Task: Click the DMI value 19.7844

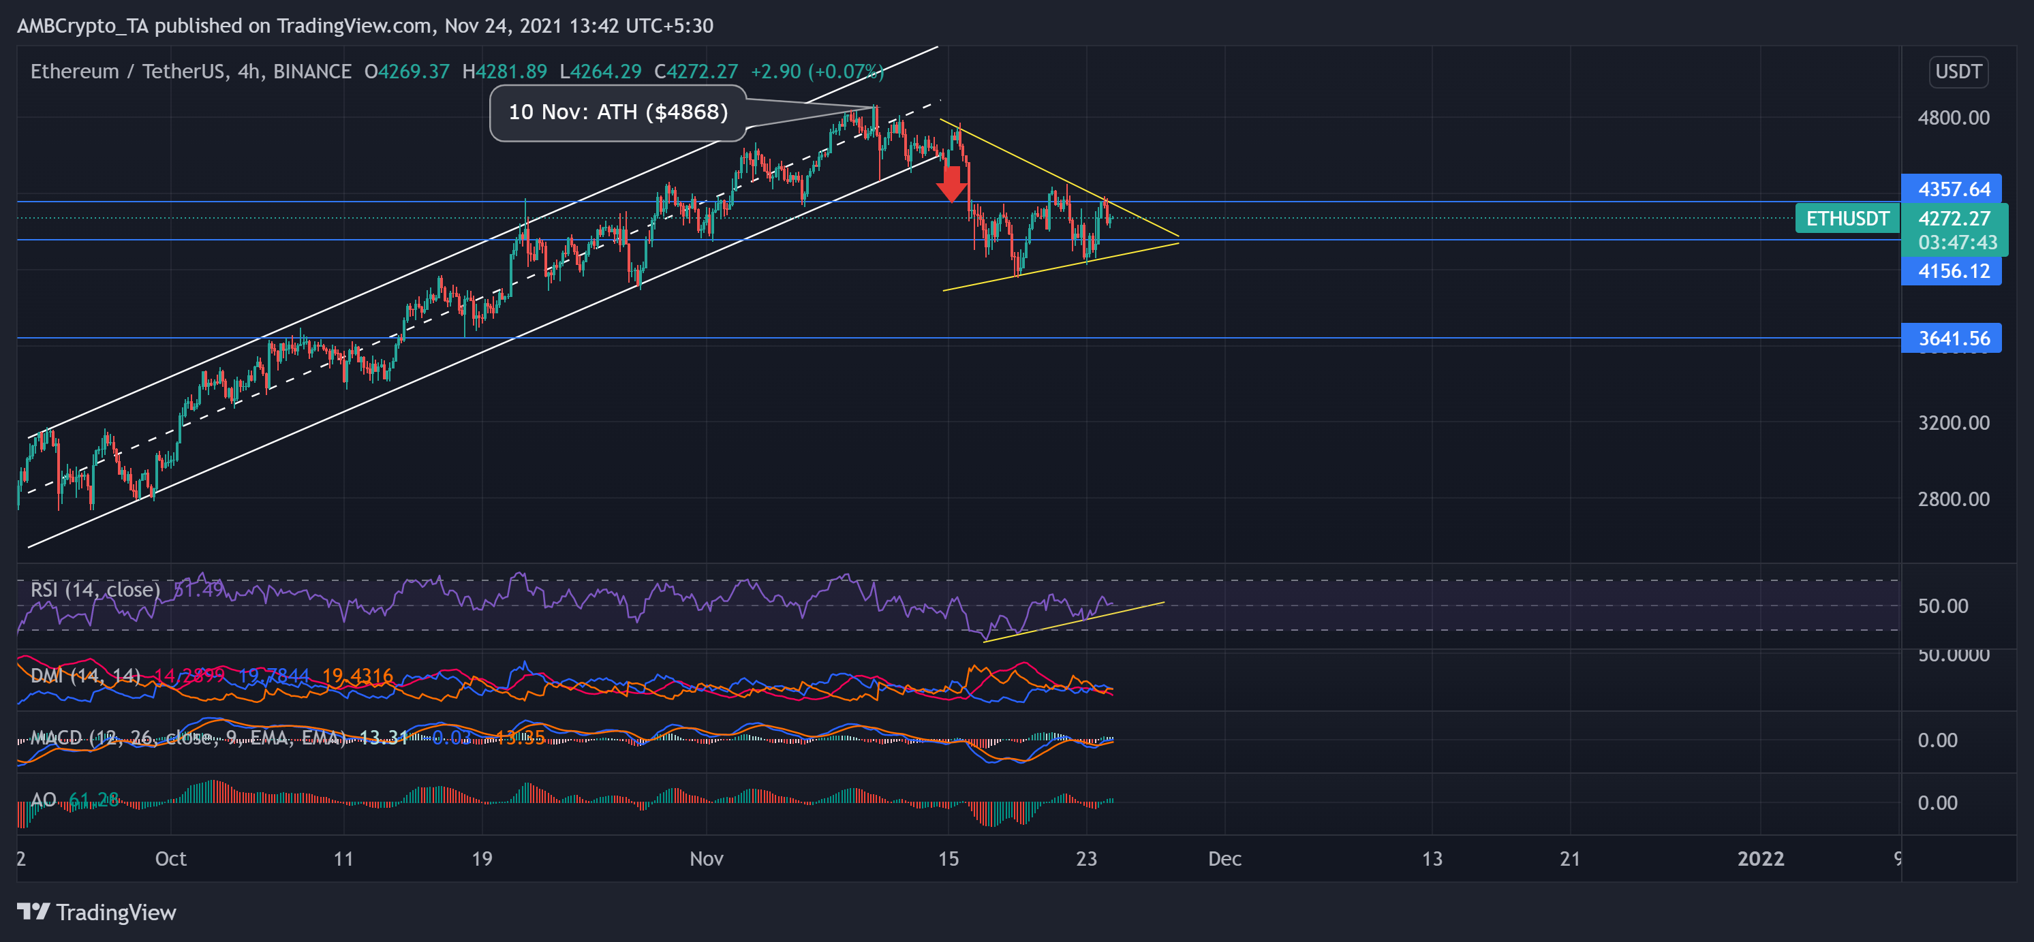Action: (x=274, y=676)
